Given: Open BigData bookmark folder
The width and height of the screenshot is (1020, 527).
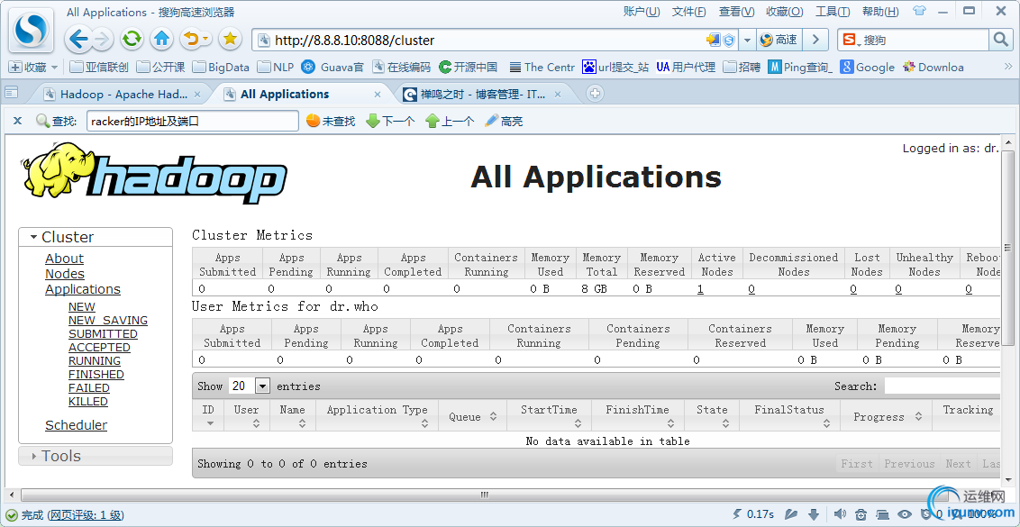Looking at the screenshot, I should click(221, 67).
